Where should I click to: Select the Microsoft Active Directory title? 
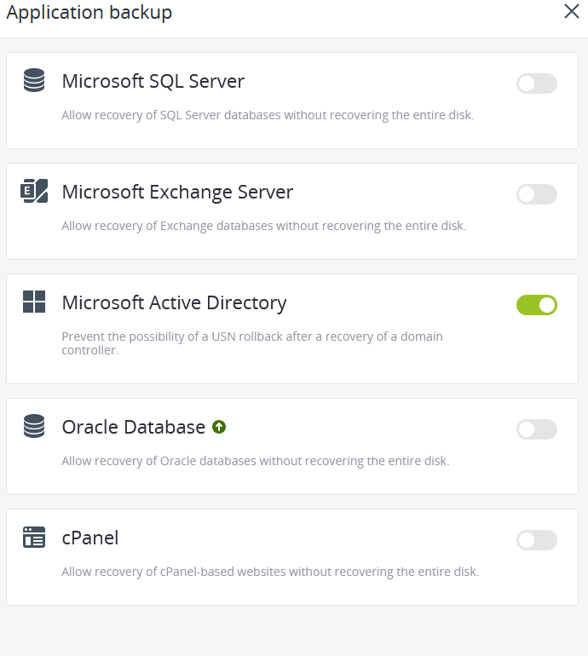[x=174, y=303]
